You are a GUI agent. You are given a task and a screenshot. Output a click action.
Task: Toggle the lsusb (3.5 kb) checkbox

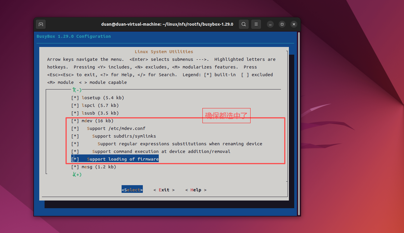(75, 113)
